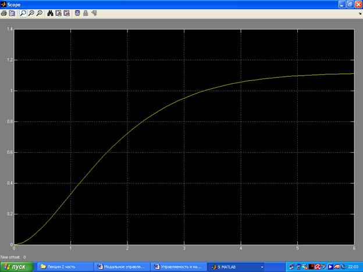Click the blue play-button tray icon
The height and width of the screenshot is (272, 363).
(x=330, y=267)
